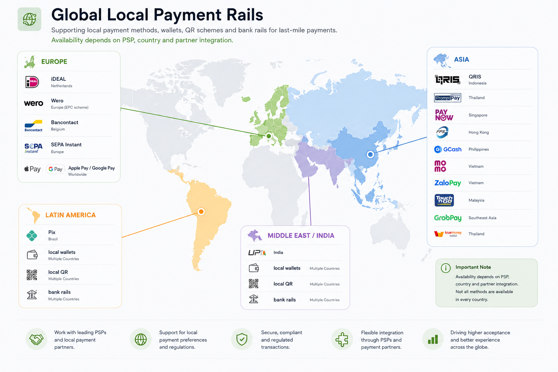The image size is (558, 372).
Task: Click the iDEAL logo
Action: pyautogui.click(x=32, y=82)
